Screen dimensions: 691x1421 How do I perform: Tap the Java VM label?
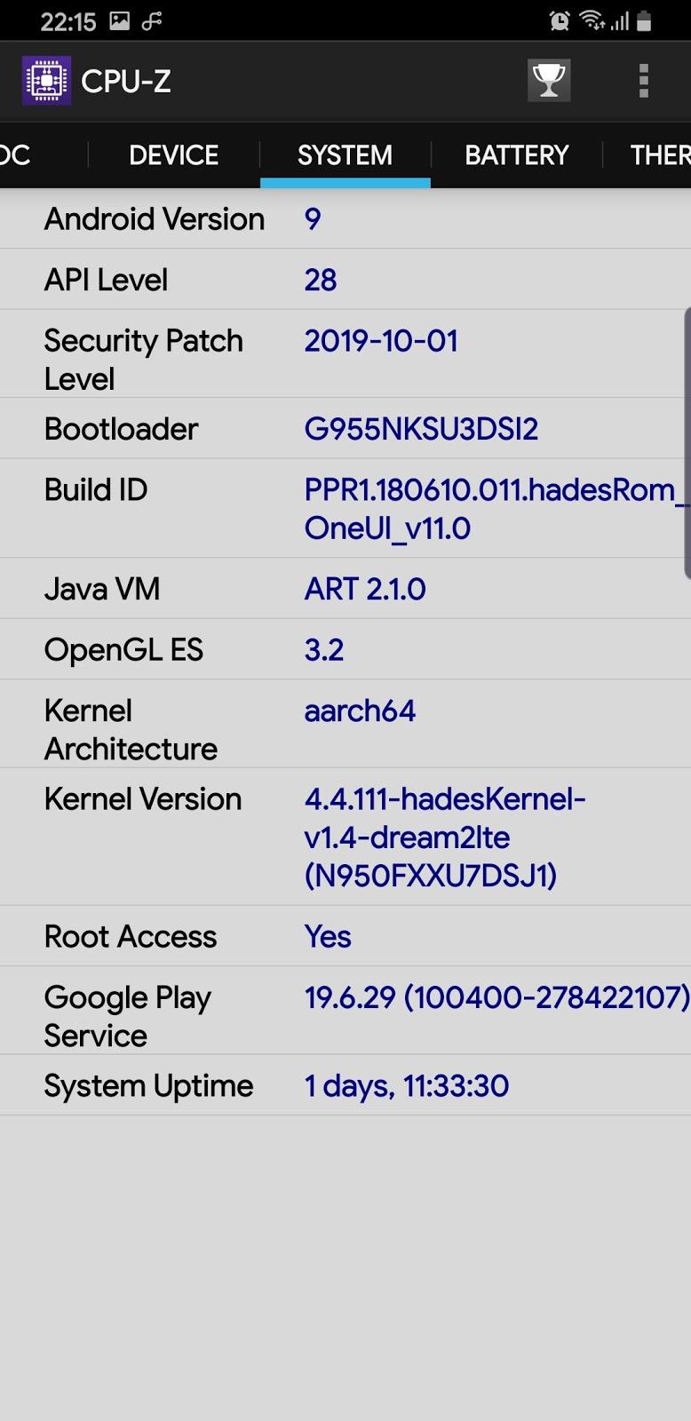click(102, 590)
